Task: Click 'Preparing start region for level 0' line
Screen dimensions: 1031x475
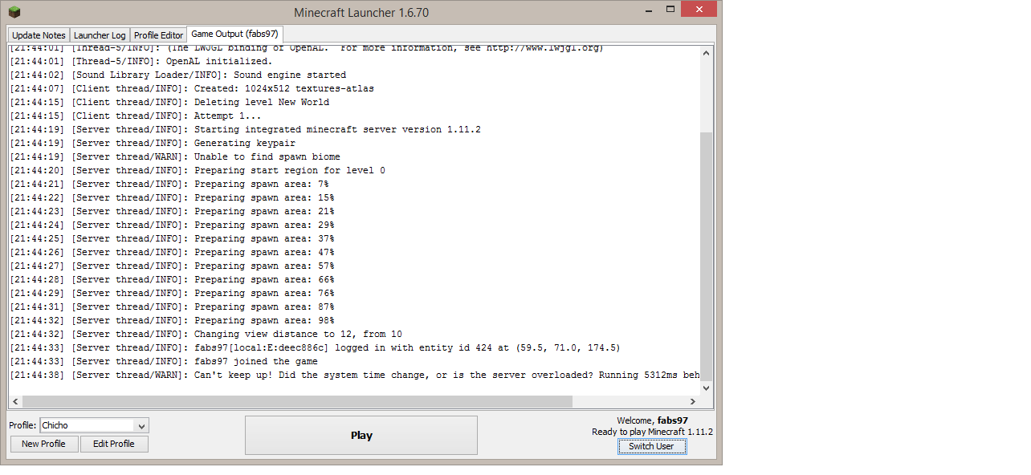Action: point(198,170)
